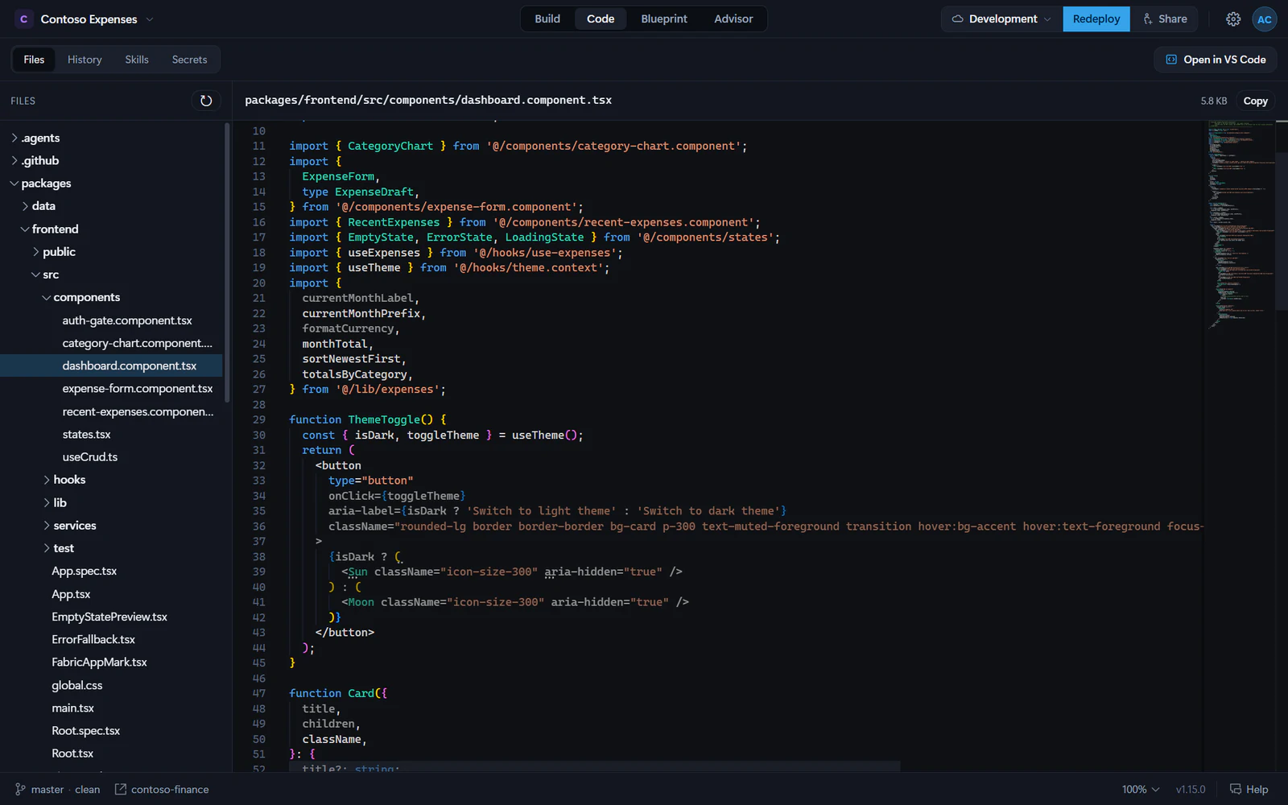Image resolution: width=1288 pixels, height=805 pixels.
Task: Collapse the packages folder
Action: [x=14, y=184]
